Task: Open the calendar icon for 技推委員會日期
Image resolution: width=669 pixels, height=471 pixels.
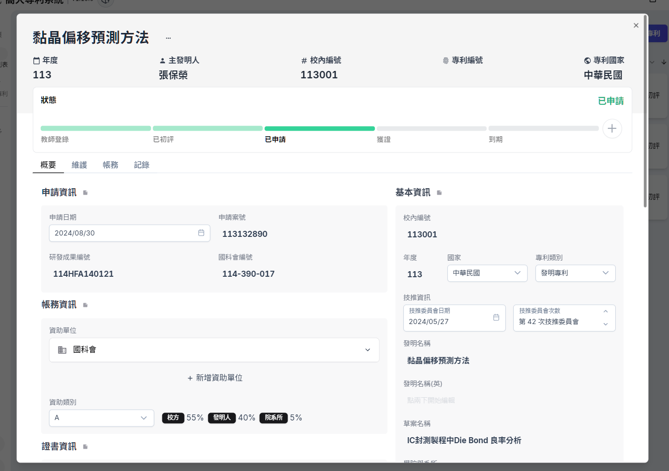Action: coord(496,318)
